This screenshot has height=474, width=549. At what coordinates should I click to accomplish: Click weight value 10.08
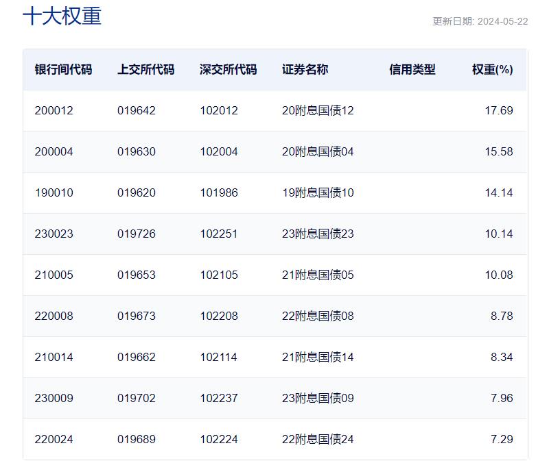coord(499,275)
